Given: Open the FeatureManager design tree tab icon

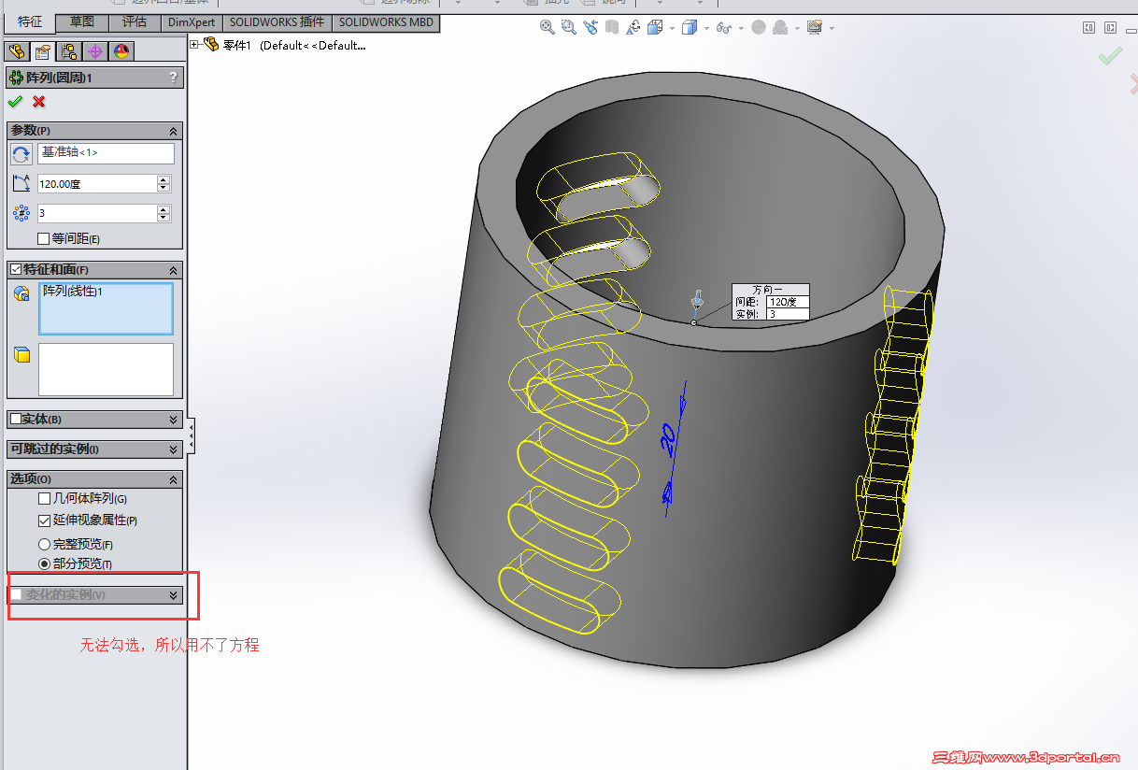Looking at the screenshot, I should 16,51.
